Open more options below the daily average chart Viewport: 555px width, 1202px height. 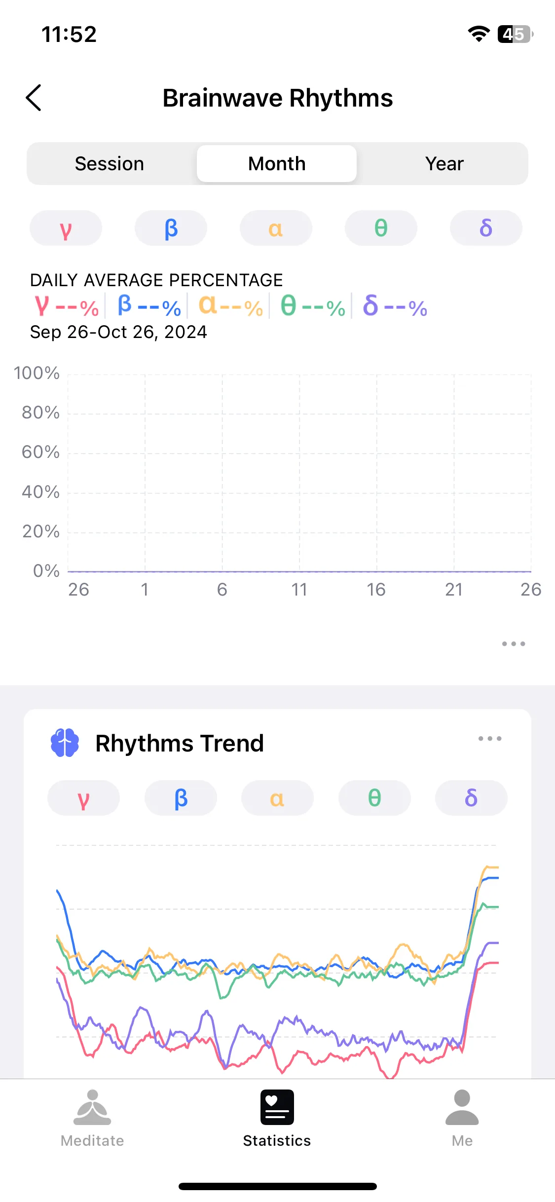(x=514, y=644)
